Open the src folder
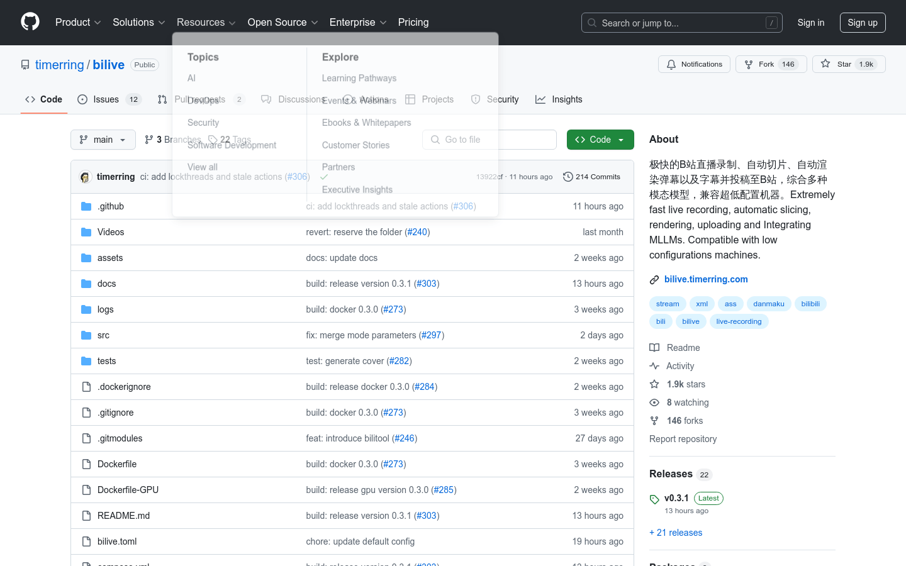This screenshot has height=566, width=906. tap(103, 335)
